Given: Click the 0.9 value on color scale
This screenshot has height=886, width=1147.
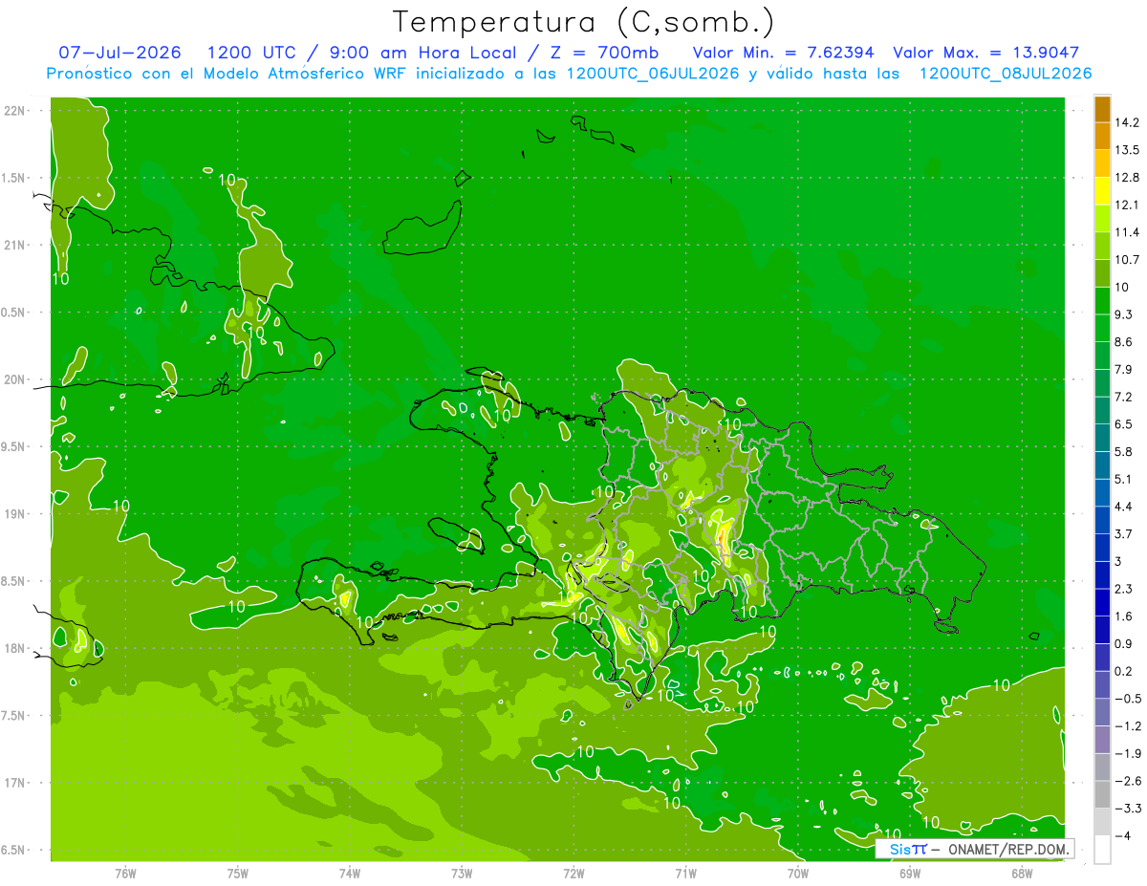Looking at the screenshot, I should (x=1123, y=643).
